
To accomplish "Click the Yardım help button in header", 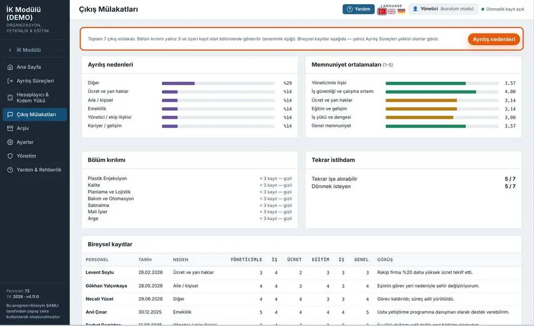I will click(359, 9).
